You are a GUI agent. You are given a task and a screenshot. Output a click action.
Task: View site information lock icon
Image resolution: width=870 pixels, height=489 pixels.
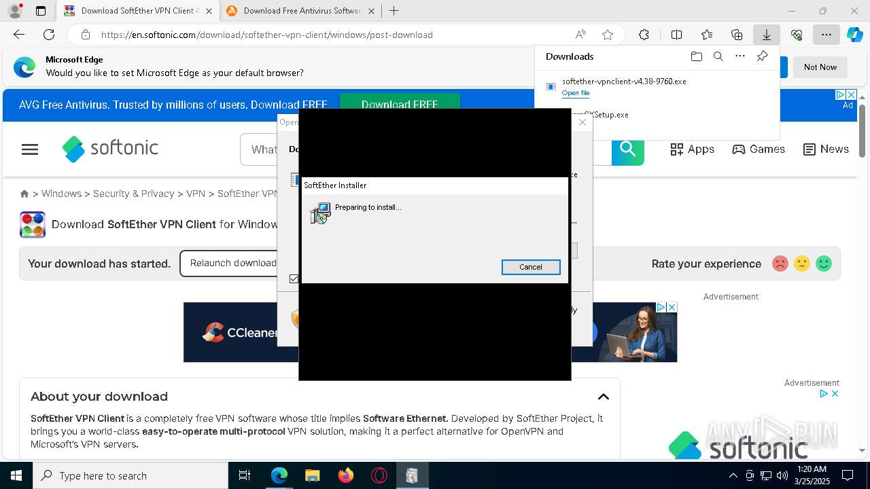coord(85,35)
